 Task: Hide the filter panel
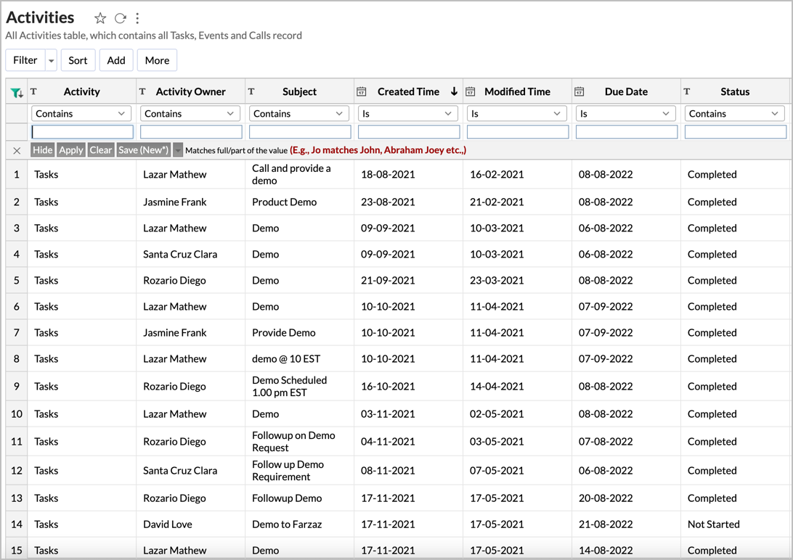[42, 150]
